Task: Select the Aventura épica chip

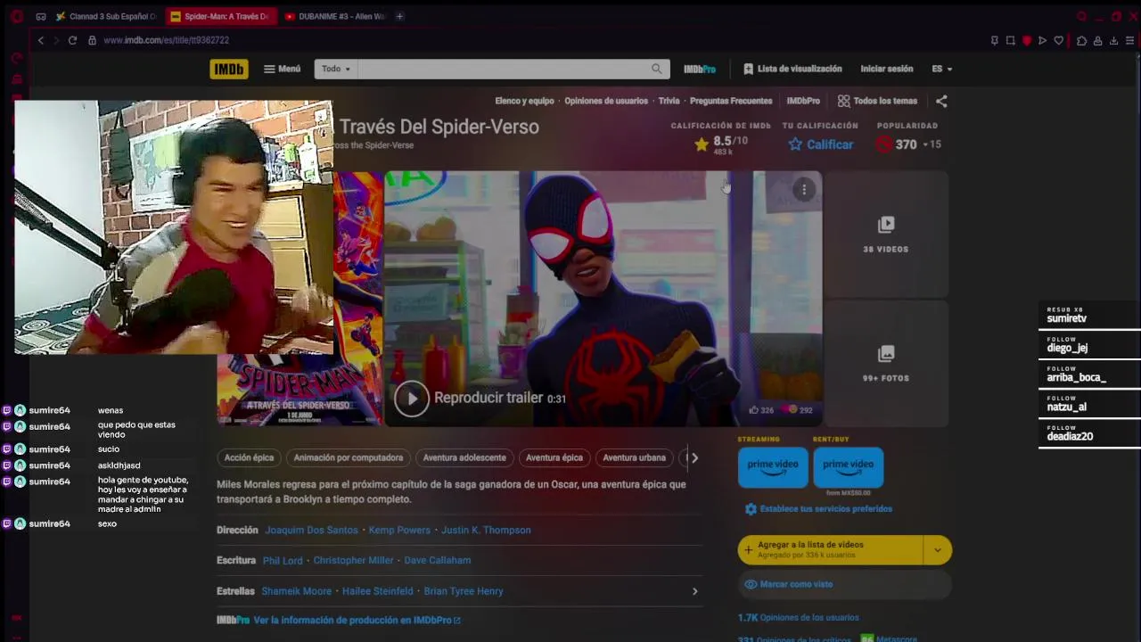Action: [554, 457]
